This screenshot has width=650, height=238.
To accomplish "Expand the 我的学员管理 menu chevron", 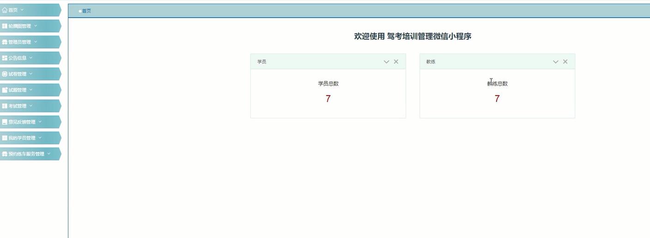I will pos(40,138).
